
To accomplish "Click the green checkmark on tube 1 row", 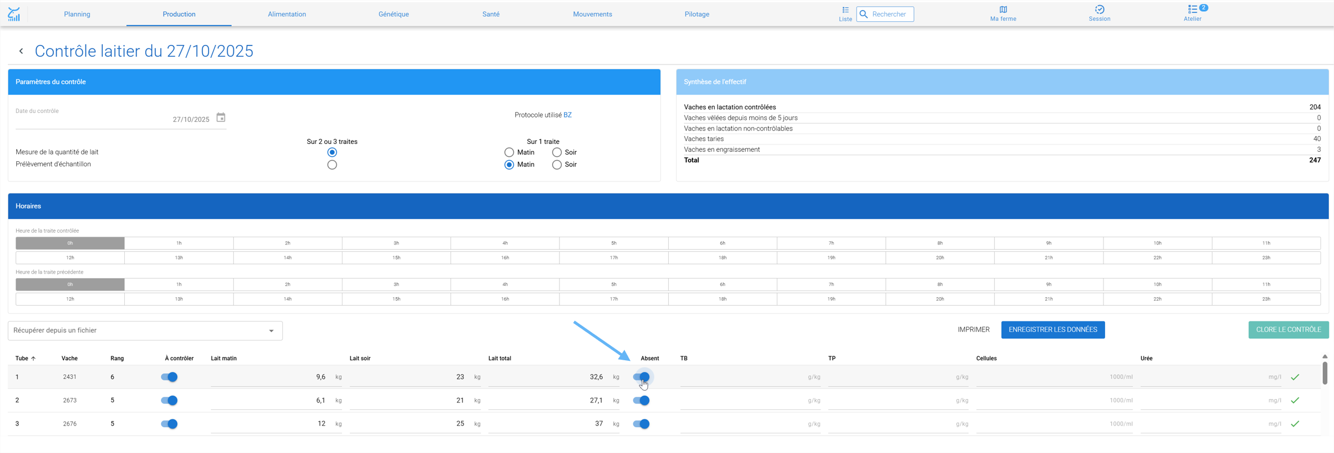I will pyautogui.click(x=1295, y=377).
